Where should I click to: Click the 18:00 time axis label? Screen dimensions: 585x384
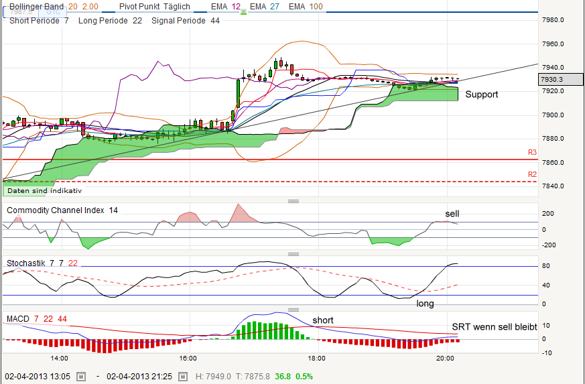click(x=316, y=359)
